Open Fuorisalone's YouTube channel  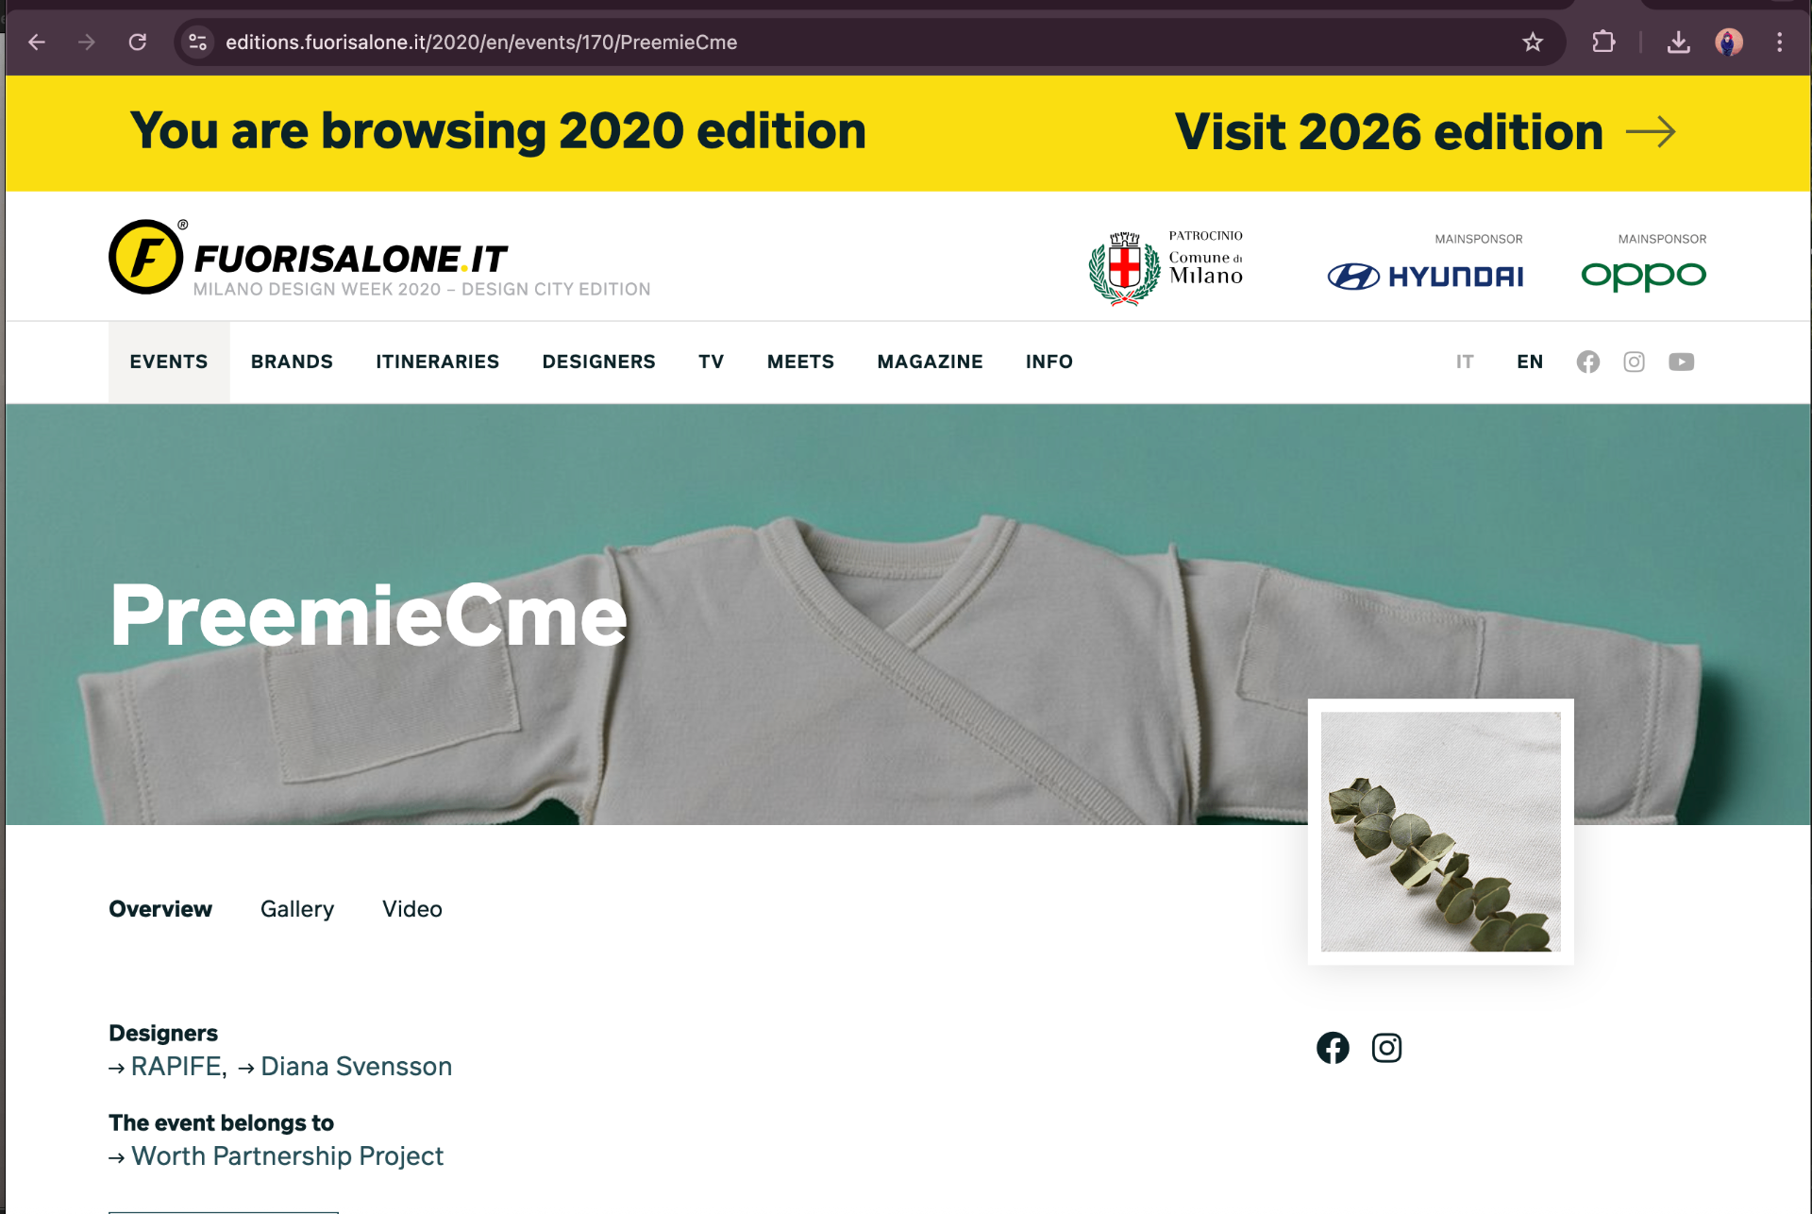[x=1682, y=362]
